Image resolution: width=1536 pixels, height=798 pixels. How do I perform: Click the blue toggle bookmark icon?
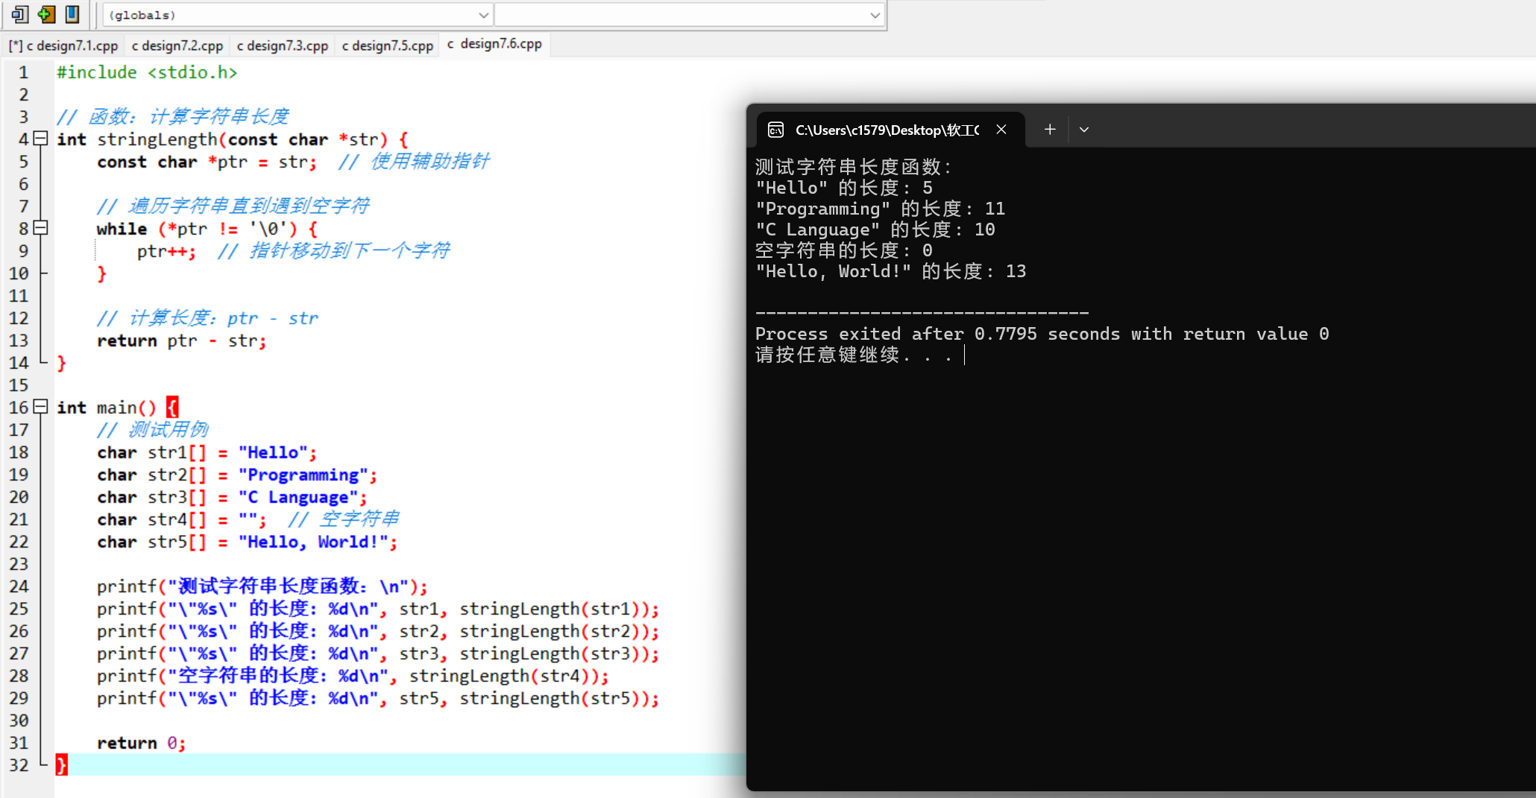[72, 14]
